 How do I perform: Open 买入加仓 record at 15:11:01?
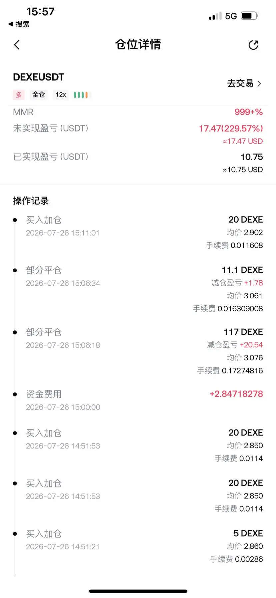[138, 233]
